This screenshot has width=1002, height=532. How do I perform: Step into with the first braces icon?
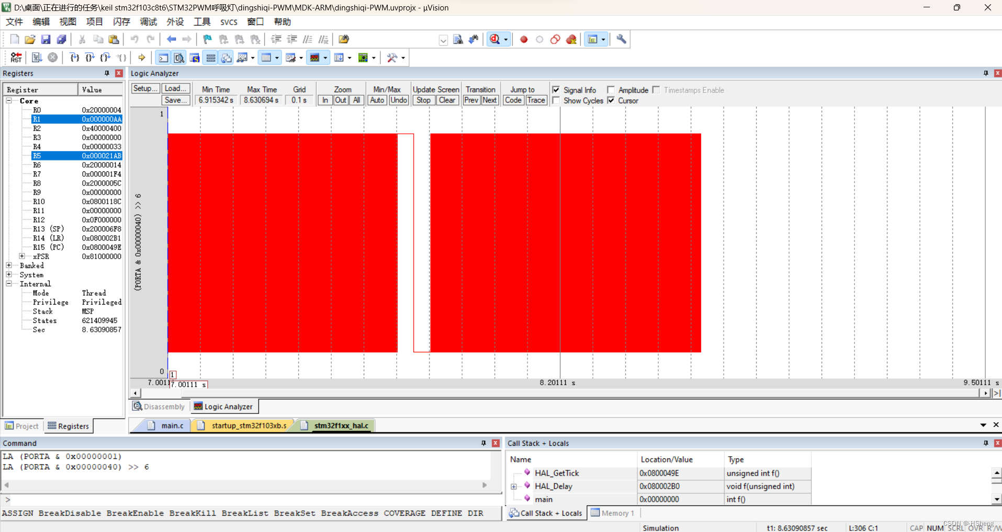(75, 57)
